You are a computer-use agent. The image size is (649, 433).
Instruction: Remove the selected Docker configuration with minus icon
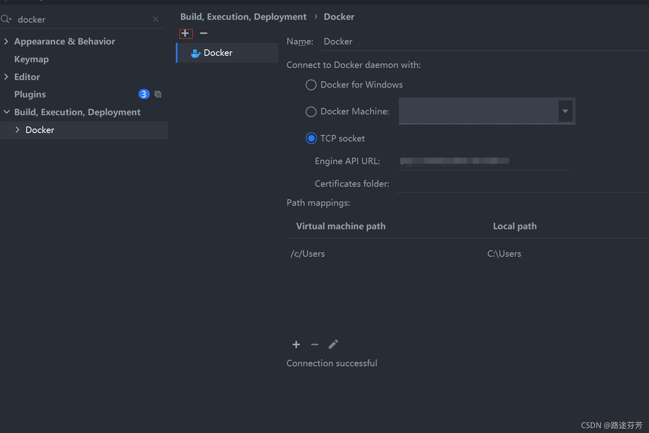pos(204,33)
